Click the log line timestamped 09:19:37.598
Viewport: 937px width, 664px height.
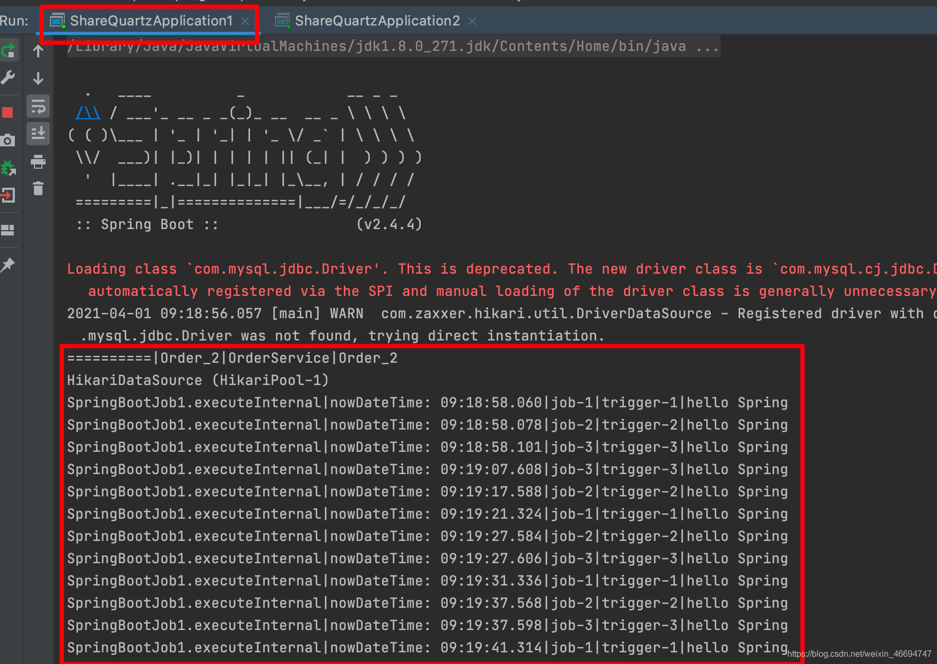(x=427, y=625)
